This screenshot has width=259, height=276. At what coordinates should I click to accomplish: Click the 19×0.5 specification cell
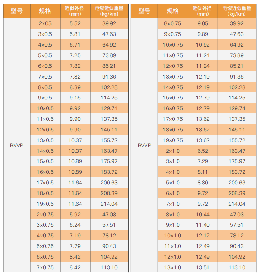point(45,204)
